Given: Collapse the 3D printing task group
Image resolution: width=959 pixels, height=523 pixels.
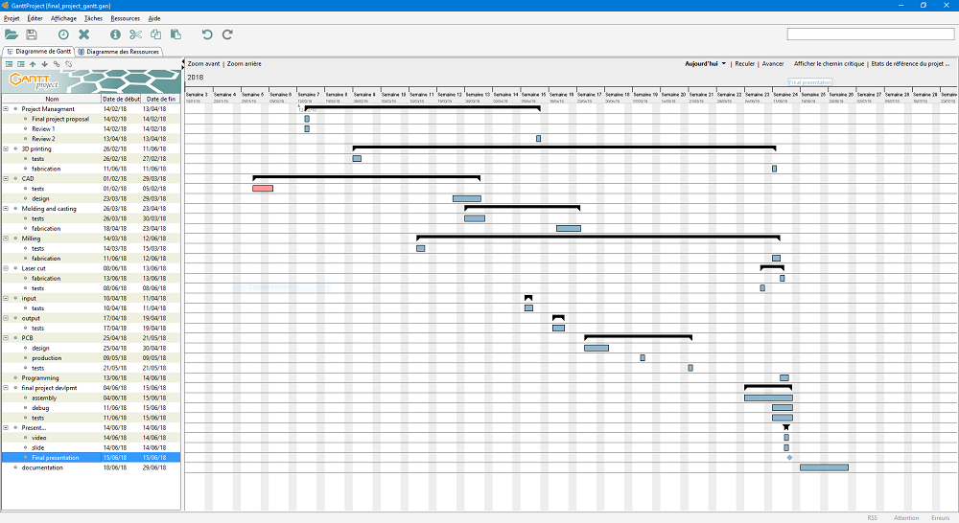Looking at the screenshot, I should (x=6, y=148).
